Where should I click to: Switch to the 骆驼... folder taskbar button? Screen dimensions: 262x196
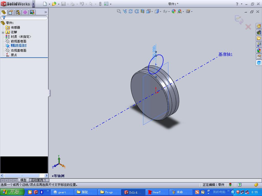[x=86, y=192]
